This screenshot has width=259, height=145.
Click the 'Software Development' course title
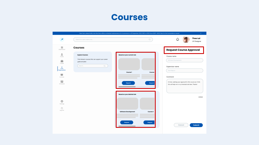coord(127,112)
